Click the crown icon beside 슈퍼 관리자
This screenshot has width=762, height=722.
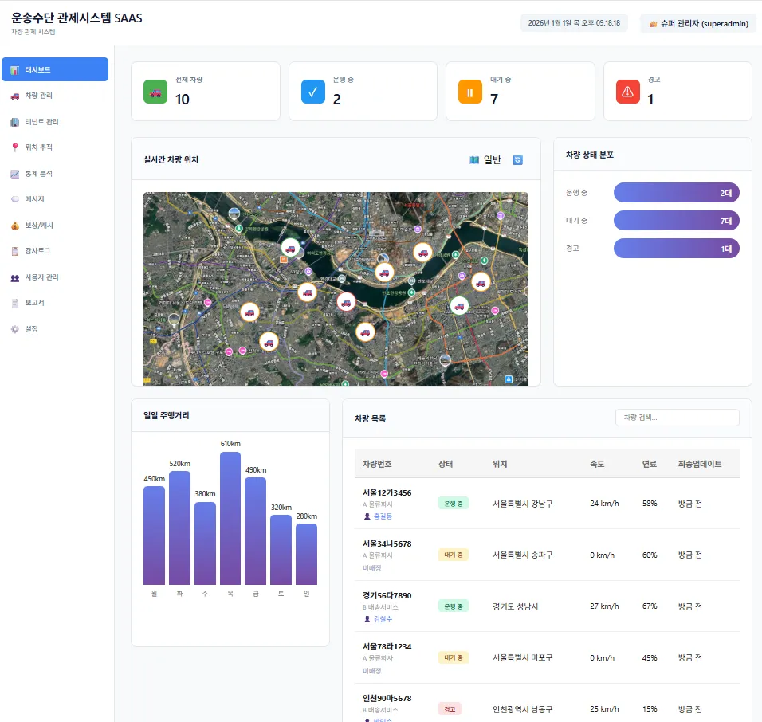pos(654,24)
